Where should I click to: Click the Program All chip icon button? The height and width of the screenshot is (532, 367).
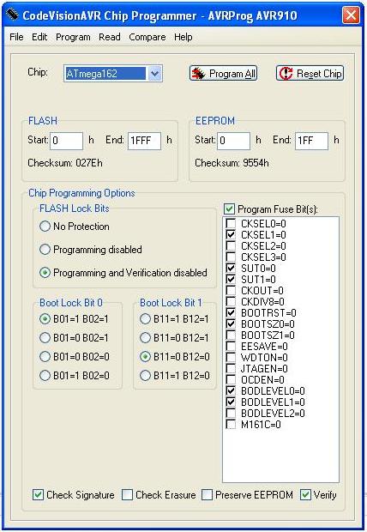[223, 73]
